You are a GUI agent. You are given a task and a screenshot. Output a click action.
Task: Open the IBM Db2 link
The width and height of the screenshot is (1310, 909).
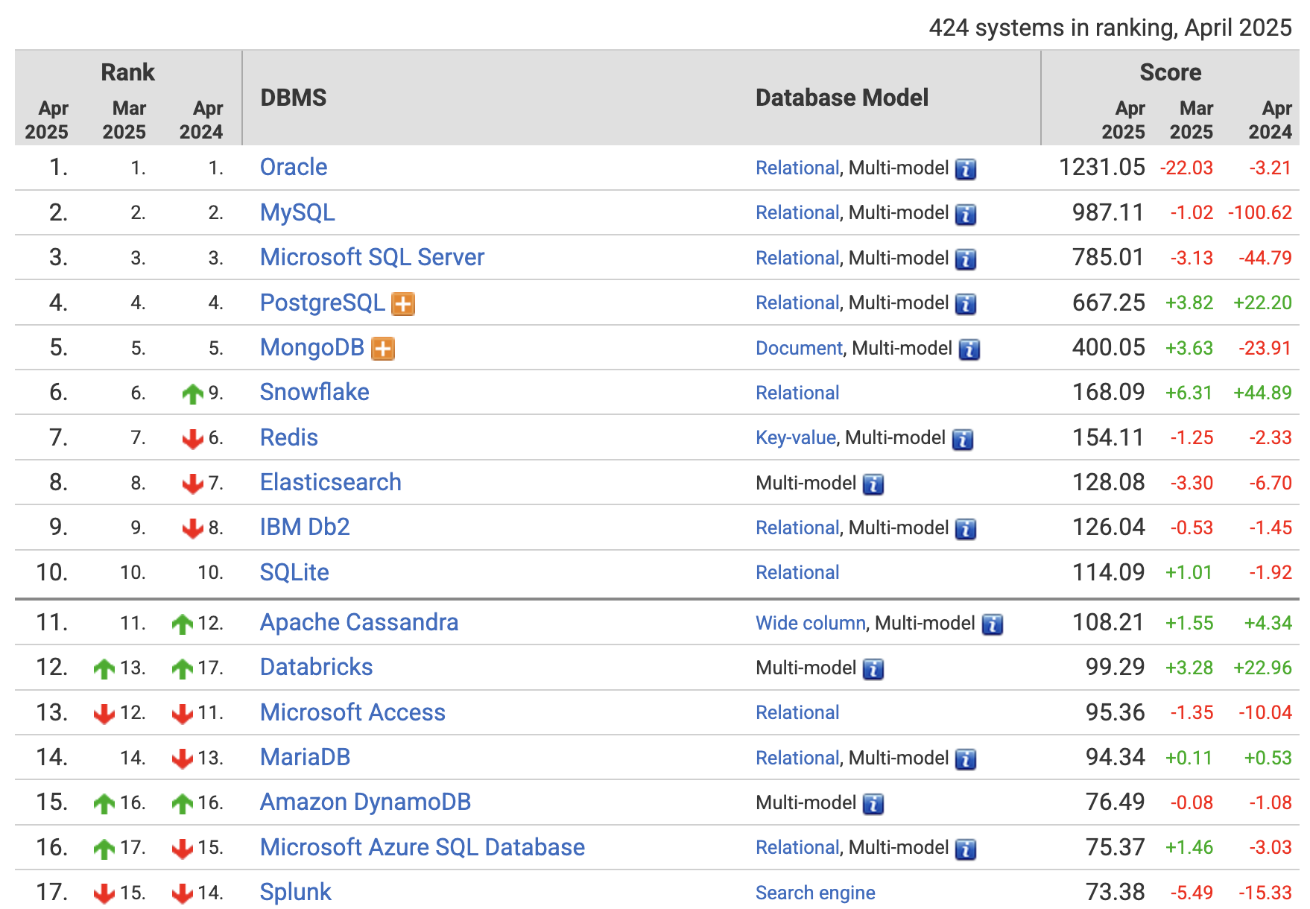305,527
